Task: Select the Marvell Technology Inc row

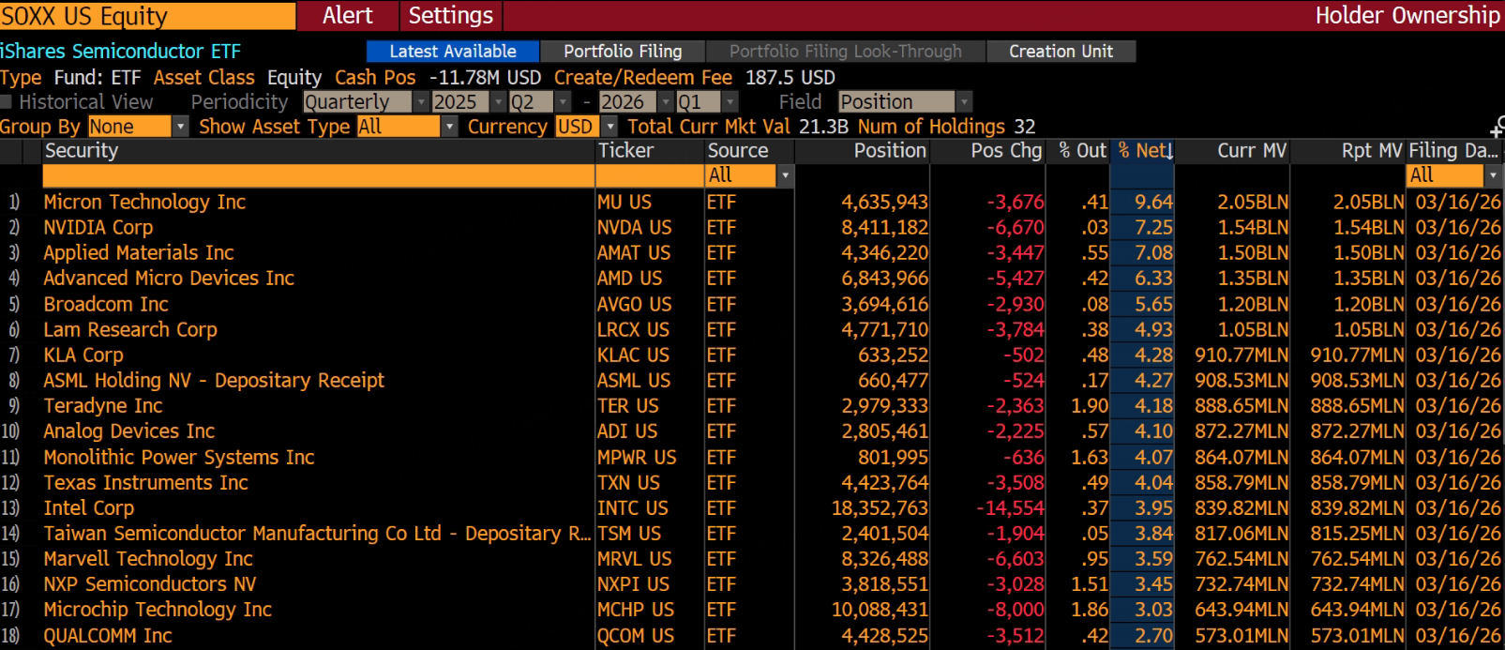Action: pyautogui.click(x=752, y=558)
